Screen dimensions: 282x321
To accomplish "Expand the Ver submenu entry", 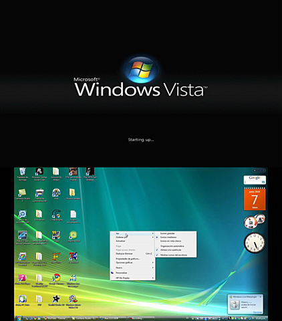I will [x=132, y=233].
